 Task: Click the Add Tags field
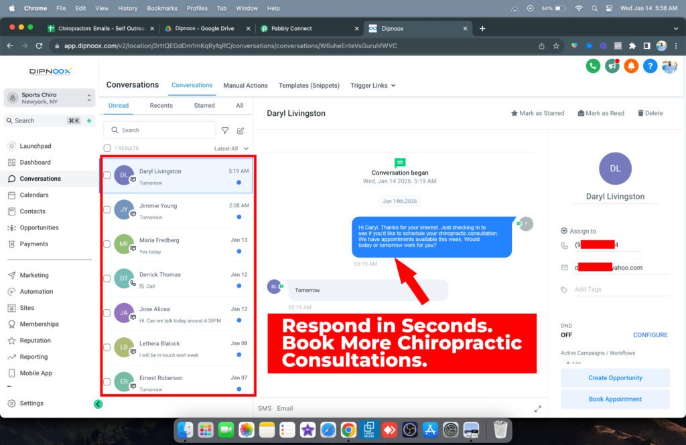pos(621,289)
